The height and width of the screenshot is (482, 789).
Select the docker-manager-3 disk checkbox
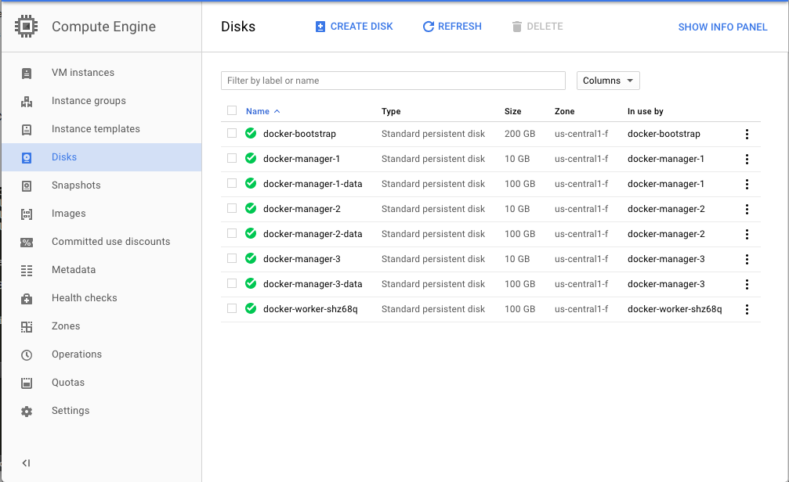click(232, 258)
